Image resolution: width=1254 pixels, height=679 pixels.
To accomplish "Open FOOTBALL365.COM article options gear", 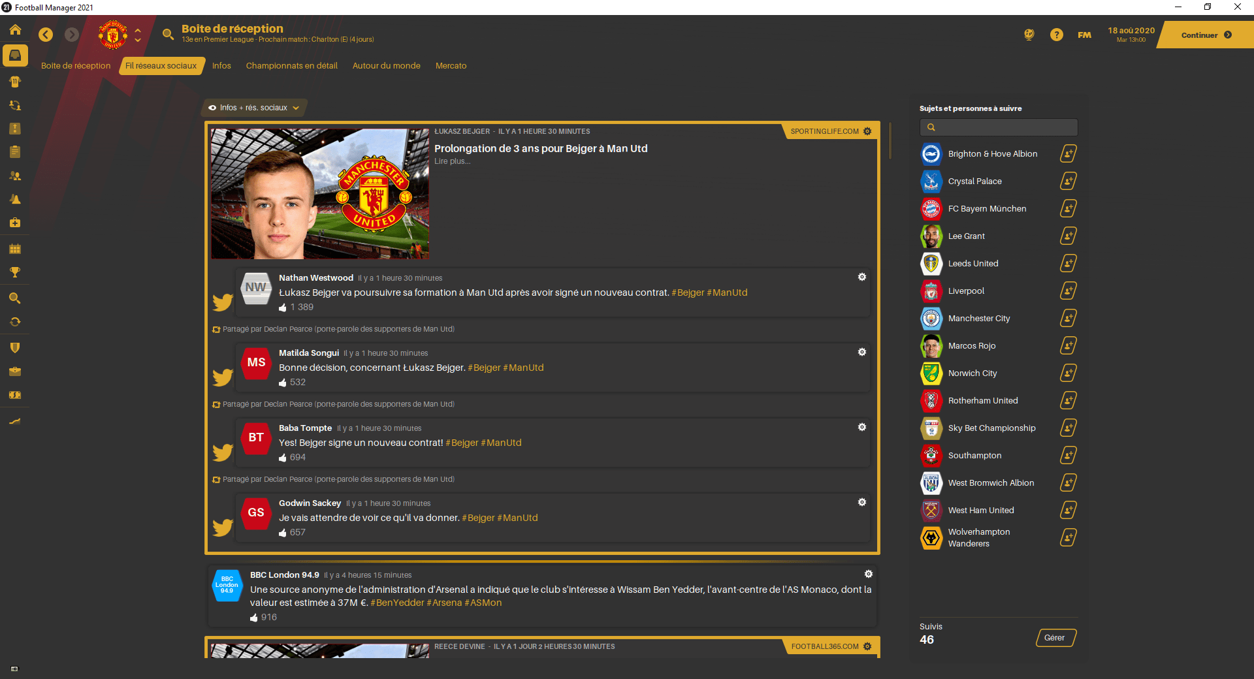I will click(867, 646).
